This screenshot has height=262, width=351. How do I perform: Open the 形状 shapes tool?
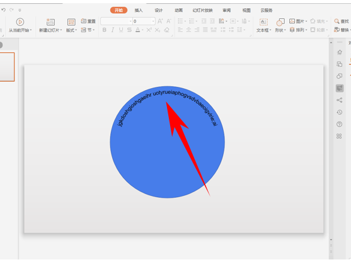[x=280, y=25]
